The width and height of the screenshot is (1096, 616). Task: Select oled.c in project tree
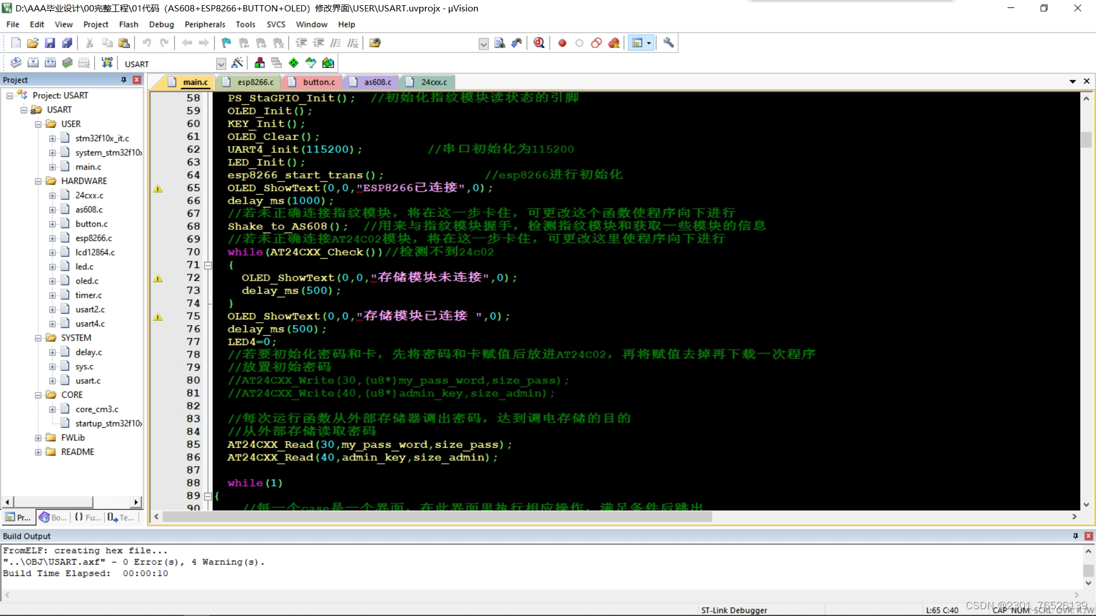click(87, 281)
